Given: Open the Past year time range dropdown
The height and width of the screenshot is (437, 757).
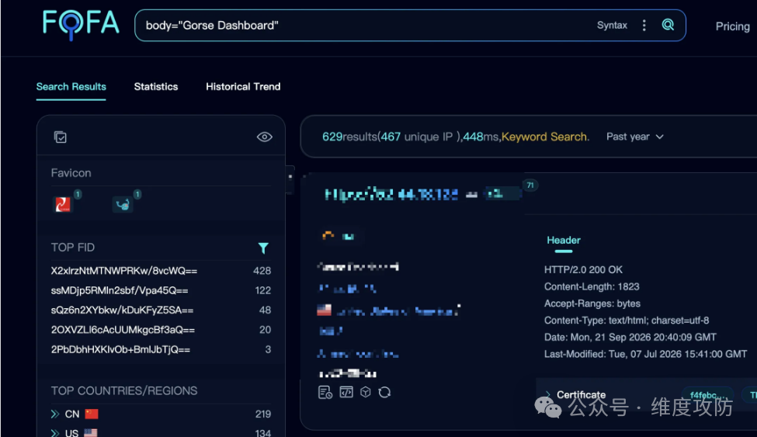Looking at the screenshot, I should pyautogui.click(x=635, y=137).
